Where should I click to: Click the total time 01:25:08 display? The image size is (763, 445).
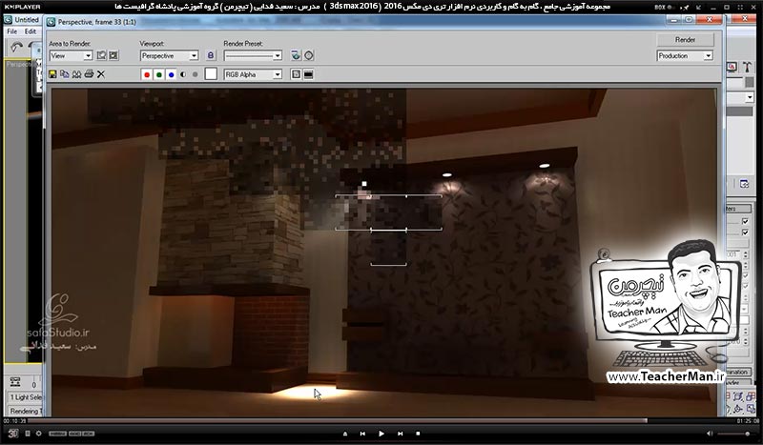pyautogui.click(x=748, y=421)
